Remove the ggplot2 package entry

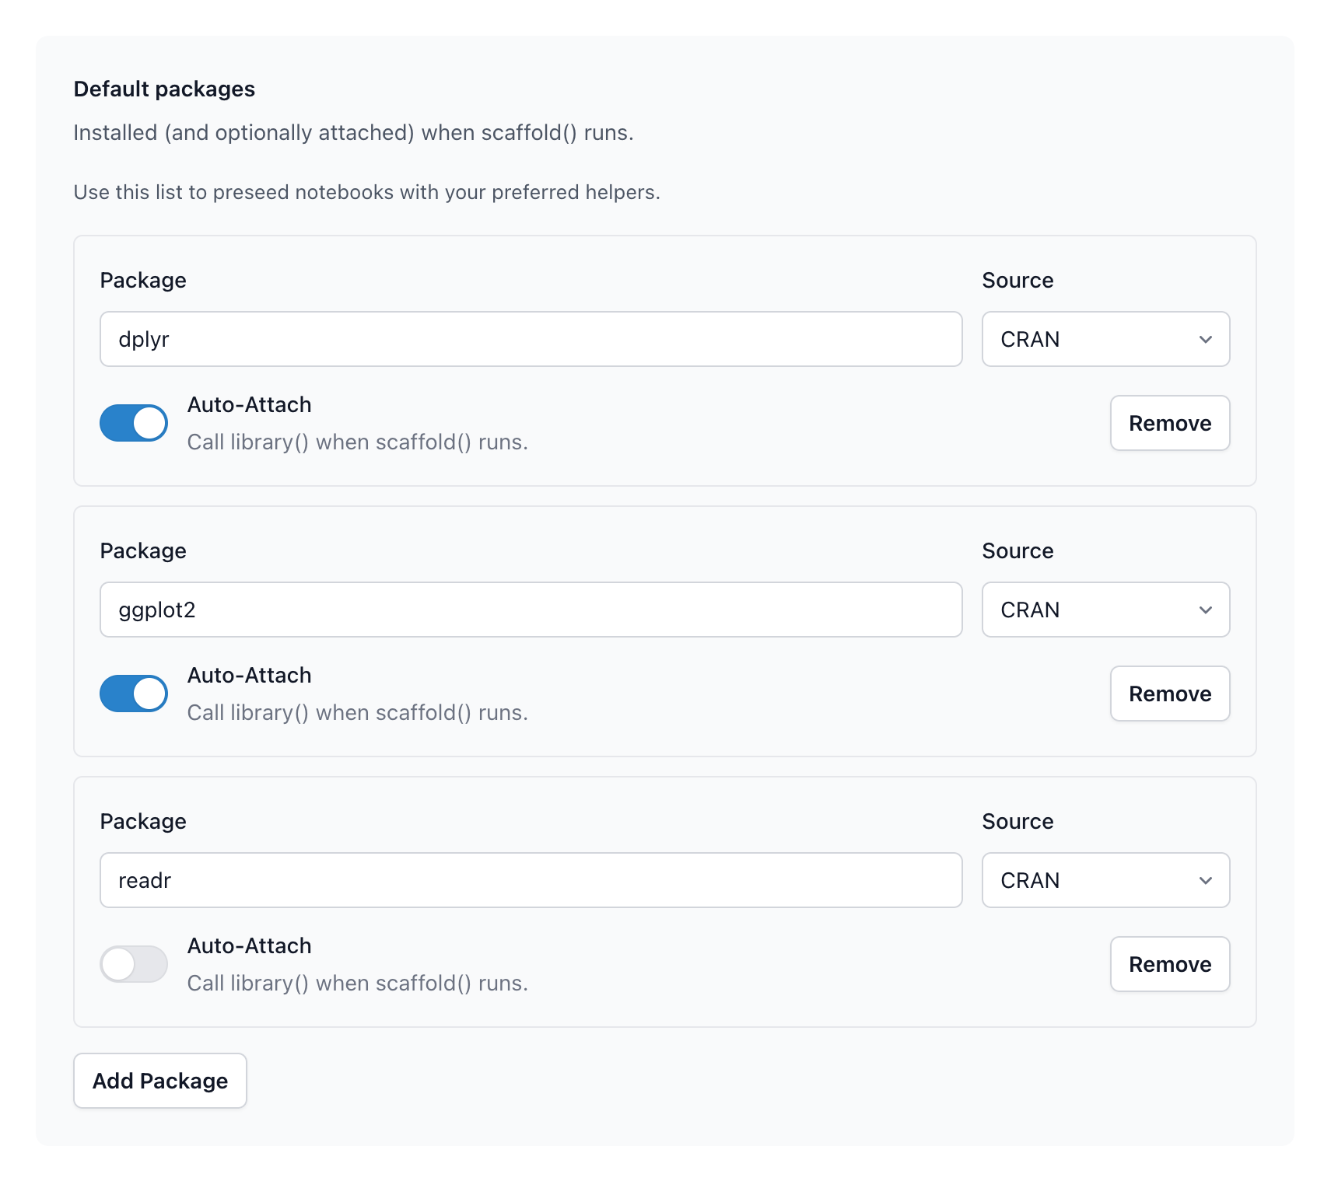pos(1169,693)
